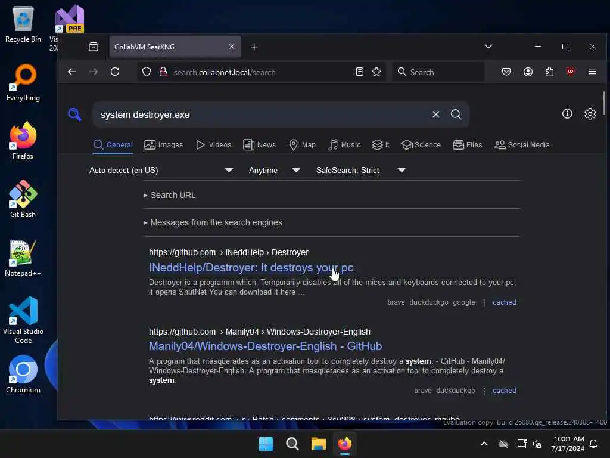Open the Auto-detect language dropdown
This screenshot has width=610, height=458.
click(x=161, y=170)
